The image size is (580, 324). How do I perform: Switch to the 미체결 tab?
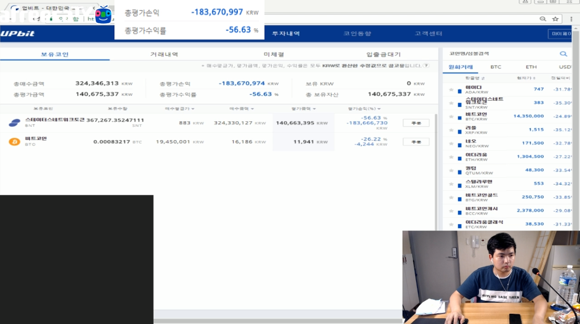(274, 54)
